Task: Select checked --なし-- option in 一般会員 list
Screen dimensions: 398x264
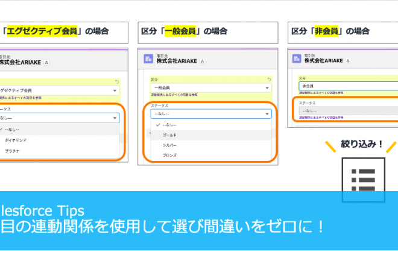Action: [x=169, y=124]
